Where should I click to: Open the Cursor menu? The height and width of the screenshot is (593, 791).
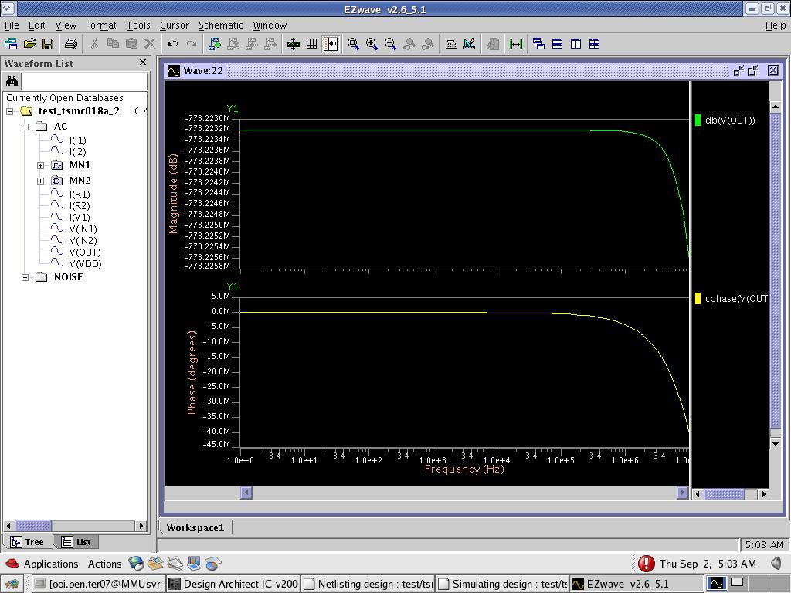(x=174, y=25)
